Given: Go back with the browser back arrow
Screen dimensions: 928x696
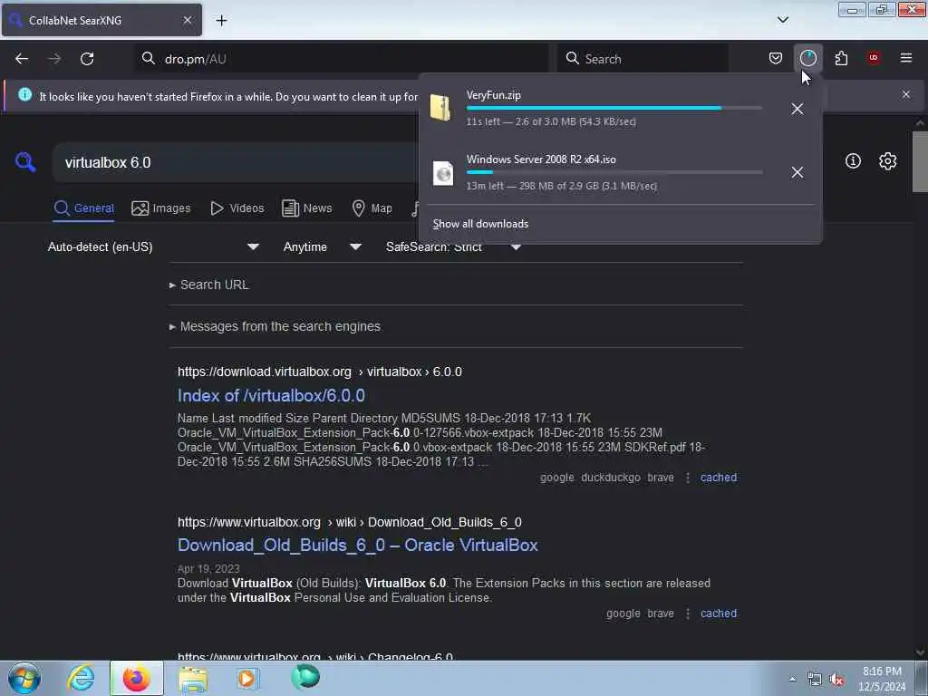Looking at the screenshot, I should coord(22,59).
